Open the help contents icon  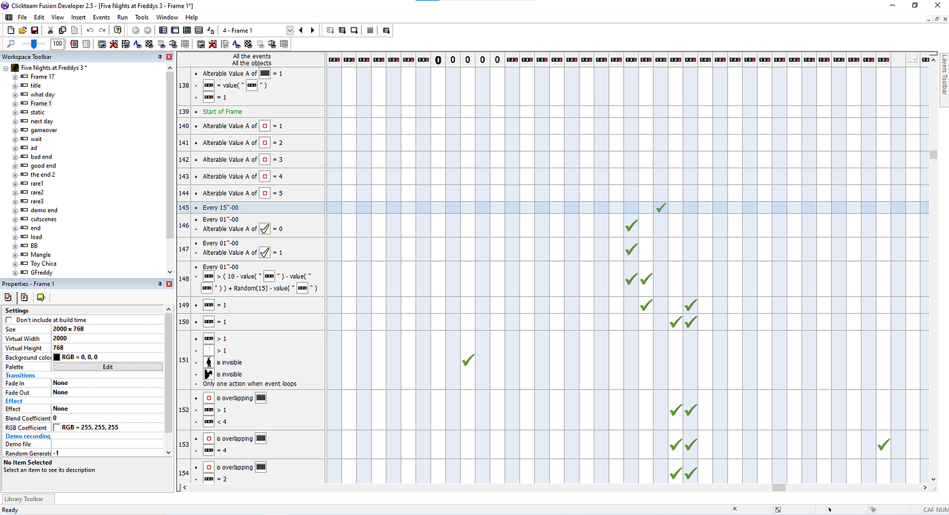coord(117,30)
